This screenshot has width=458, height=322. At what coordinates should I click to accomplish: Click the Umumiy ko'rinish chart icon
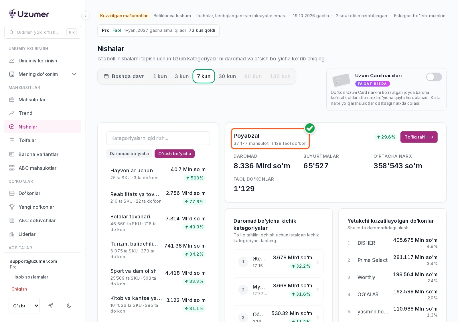pyautogui.click(x=12, y=61)
